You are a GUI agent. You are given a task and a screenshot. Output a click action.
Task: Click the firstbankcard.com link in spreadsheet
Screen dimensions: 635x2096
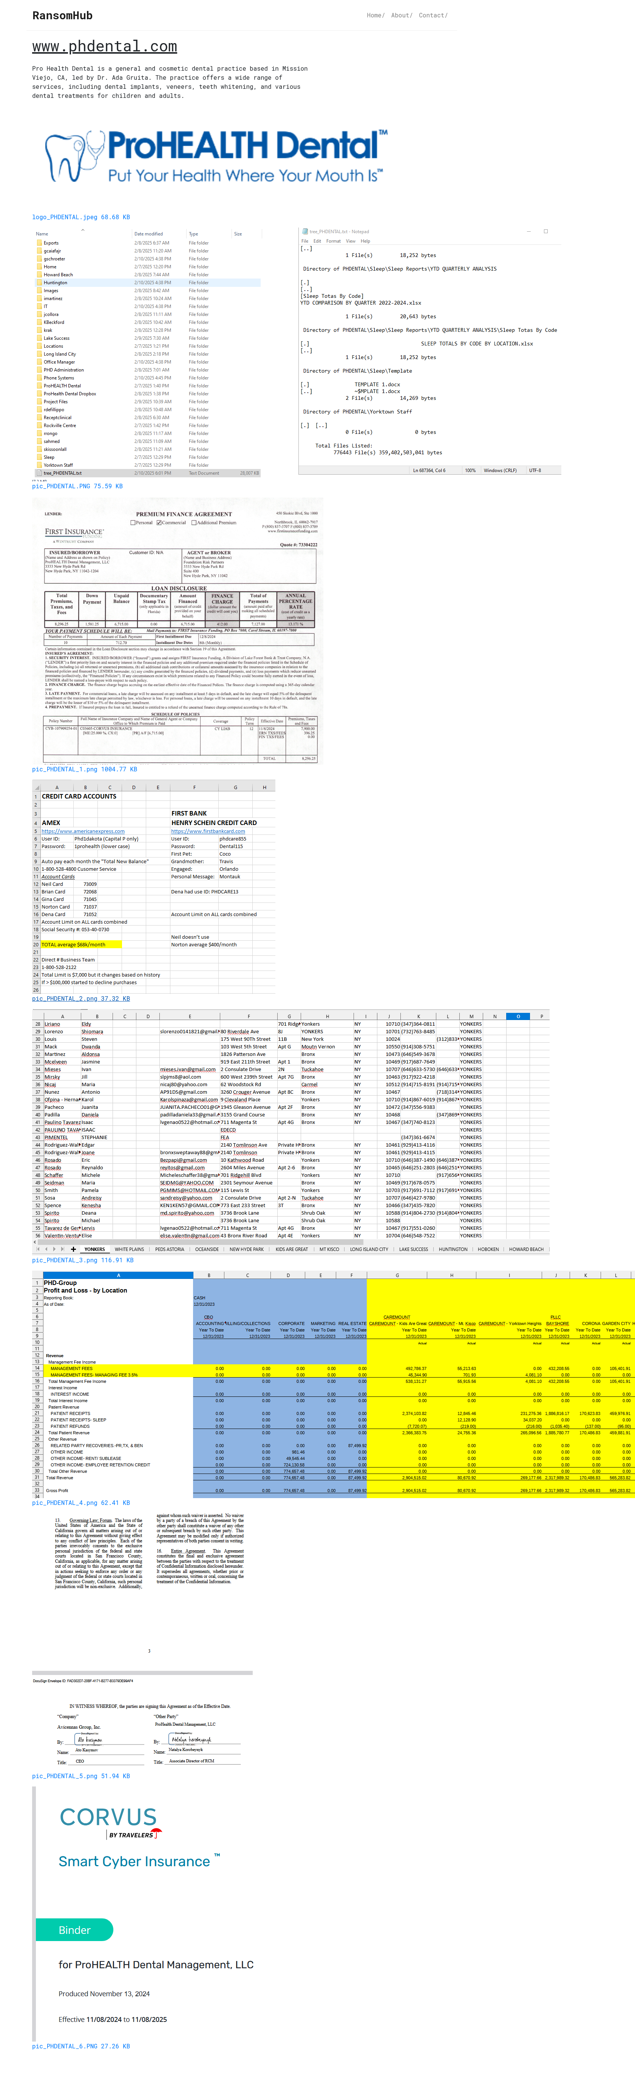coord(208,831)
